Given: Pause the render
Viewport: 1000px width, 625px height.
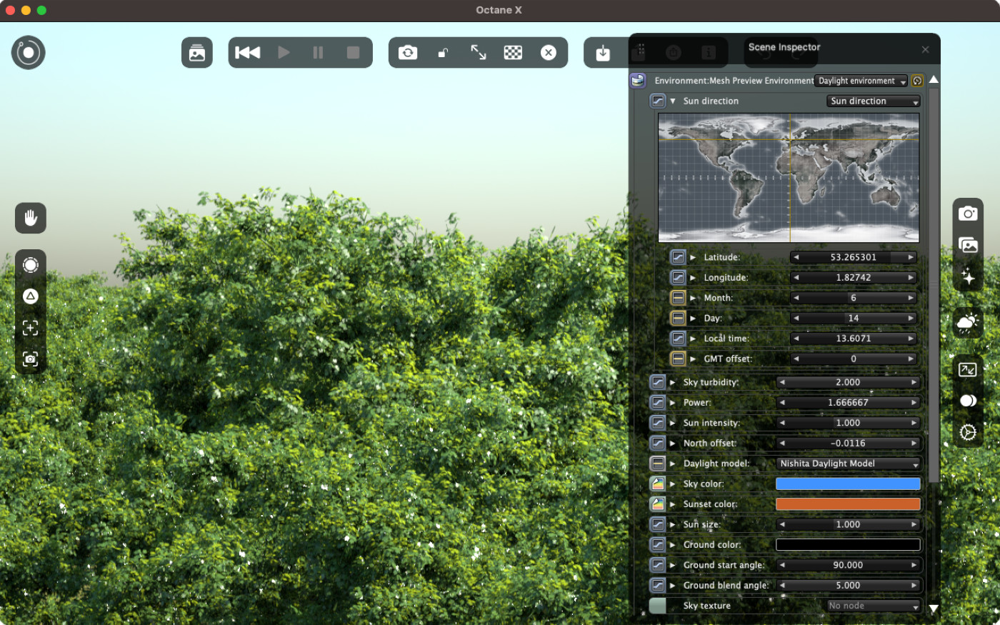Looking at the screenshot, I should coord(318,53).
